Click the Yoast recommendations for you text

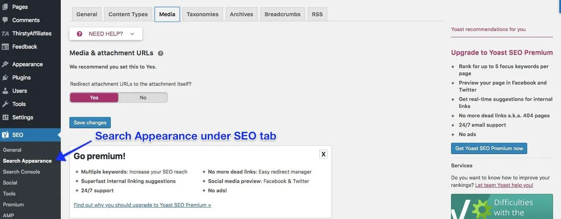coord(488,29)
